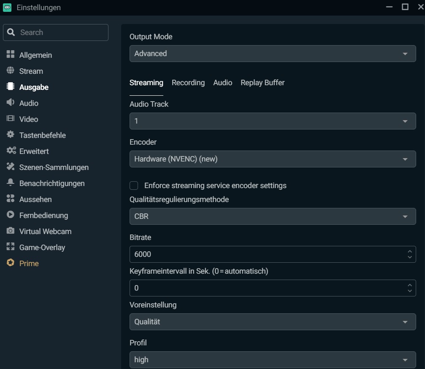Open the Erweitert settings section
Viewport: 425px width, 369px height.
point(34,151)
